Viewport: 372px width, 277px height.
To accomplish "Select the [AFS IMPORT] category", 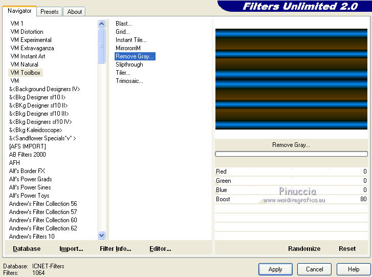I will (28, 146).
